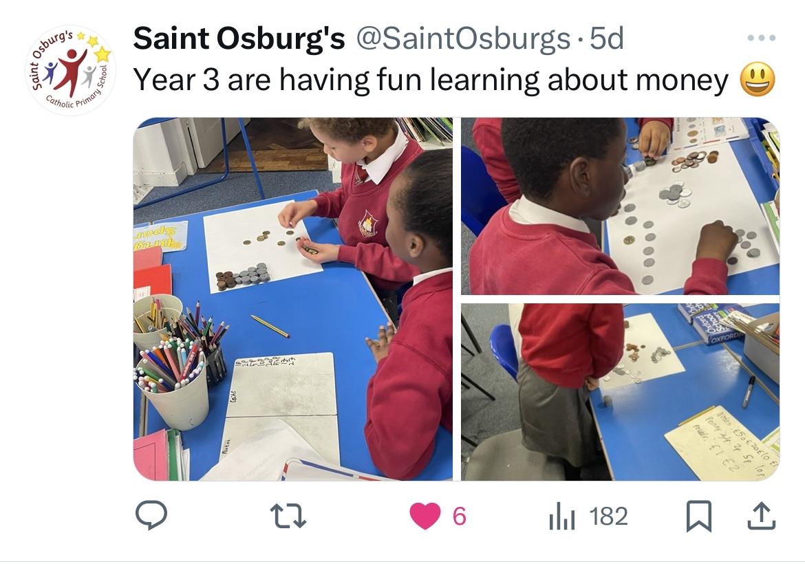Open the 5d timestamp link
The image size is (805, 564).
(x=607, y=39)
